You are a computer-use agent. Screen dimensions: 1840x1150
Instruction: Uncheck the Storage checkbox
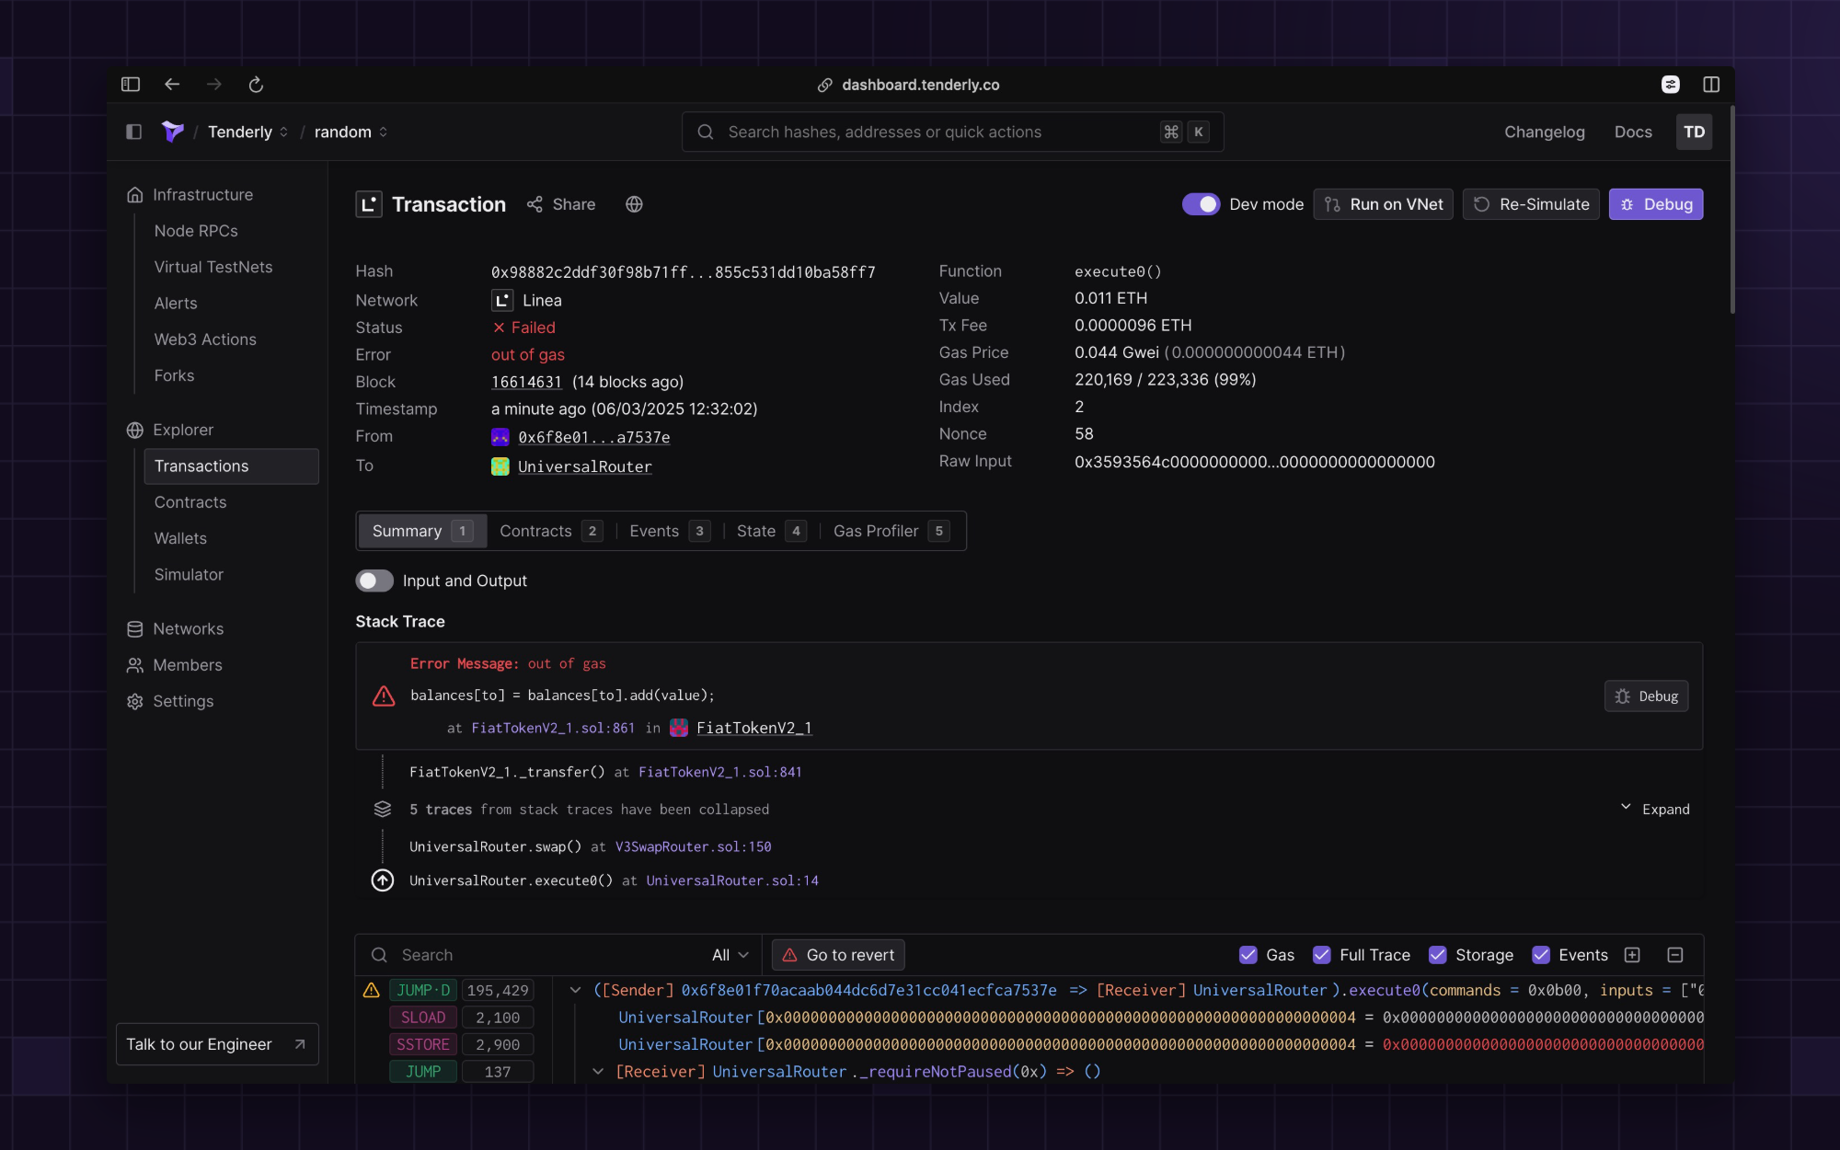point(1437,955)
